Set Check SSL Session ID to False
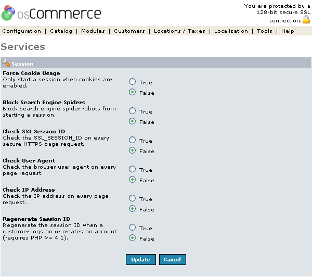This screenshot has height=277, width=312. (x=132, y=150)
